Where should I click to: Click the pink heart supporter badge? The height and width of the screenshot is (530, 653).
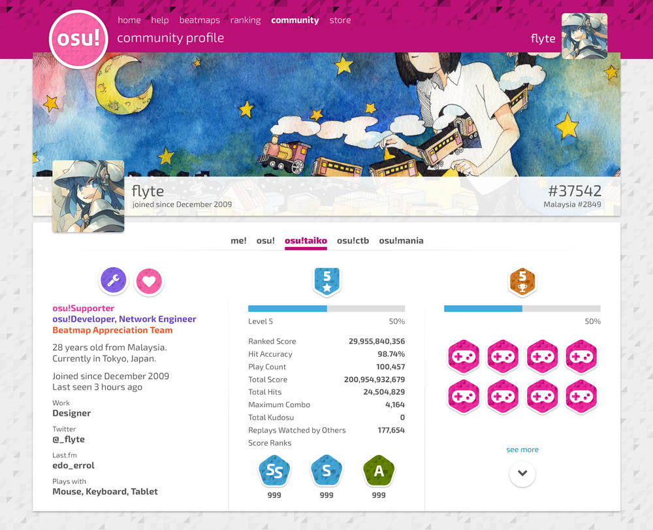[149, 281]
